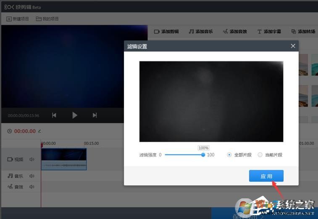Skip to the next frame in the player
Screen dimensions: 318x219
(95, 115)
